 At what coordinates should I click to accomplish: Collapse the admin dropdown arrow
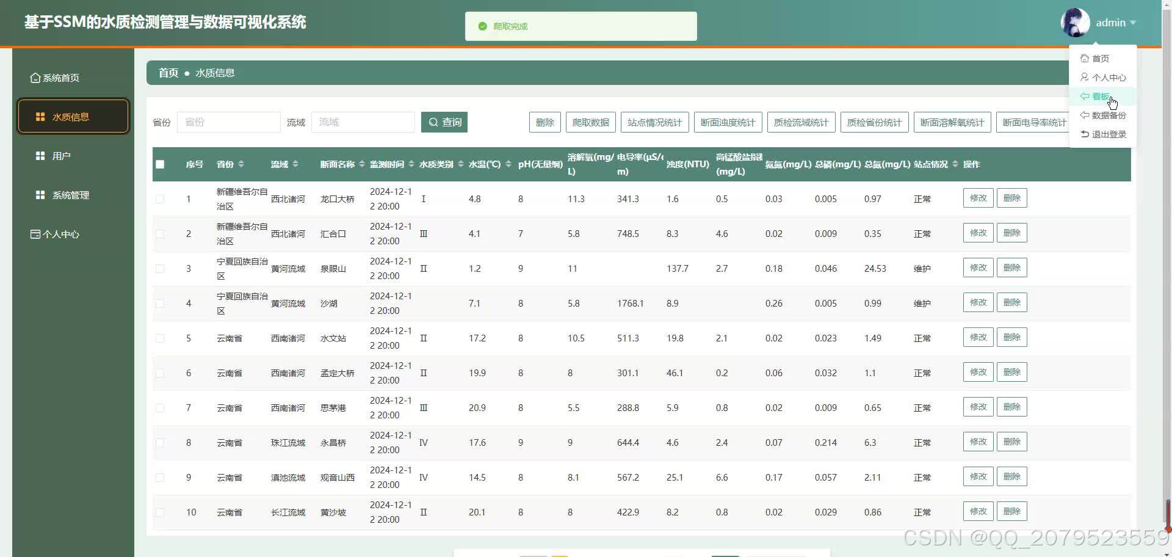pyautogui.click(x=1133, y=23)
